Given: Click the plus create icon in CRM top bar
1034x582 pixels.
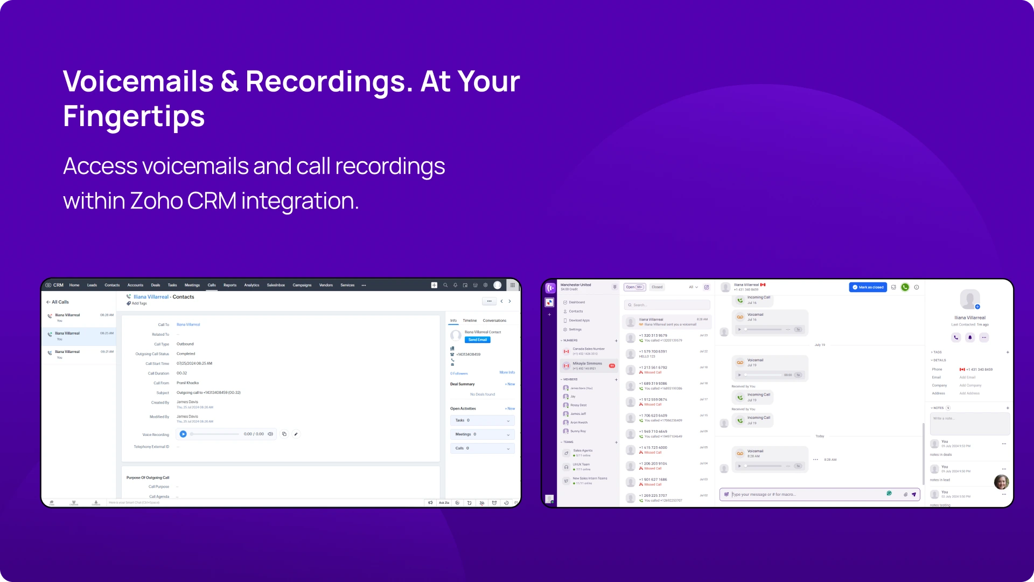Looking at the screenshot, I should pyautogui.click(x=434, y=285).
